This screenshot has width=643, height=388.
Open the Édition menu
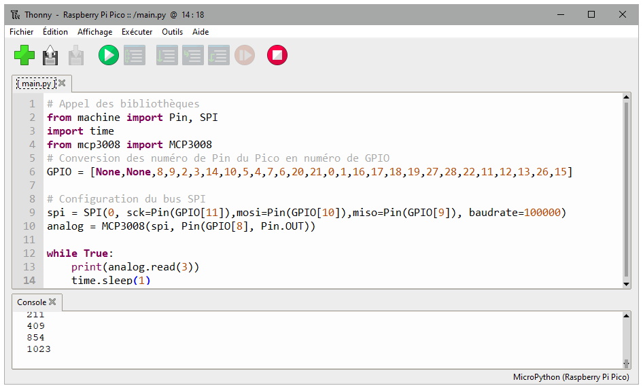(55, 32)
